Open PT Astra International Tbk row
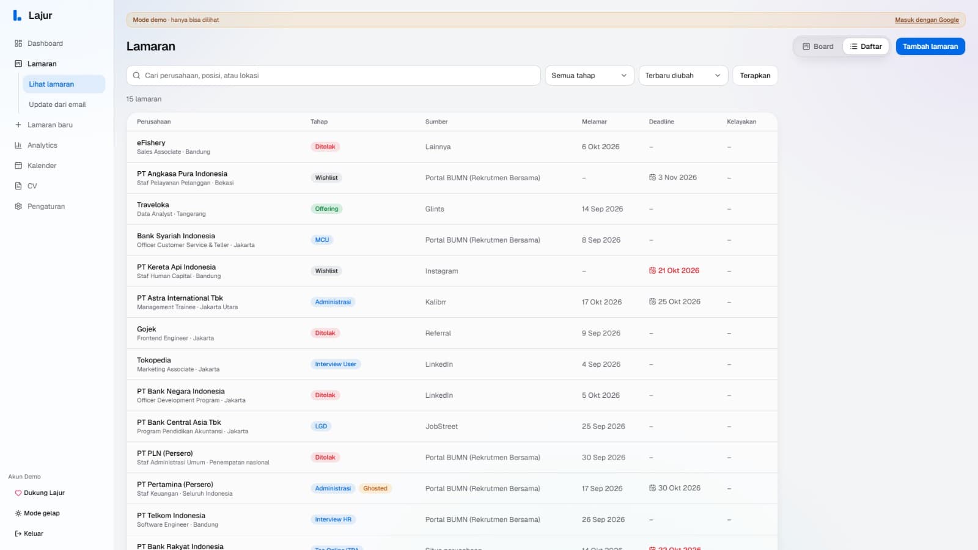 [x=452, y=302]
